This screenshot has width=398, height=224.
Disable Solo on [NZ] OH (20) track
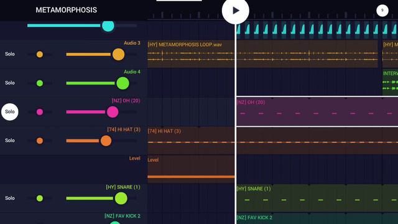10,112
